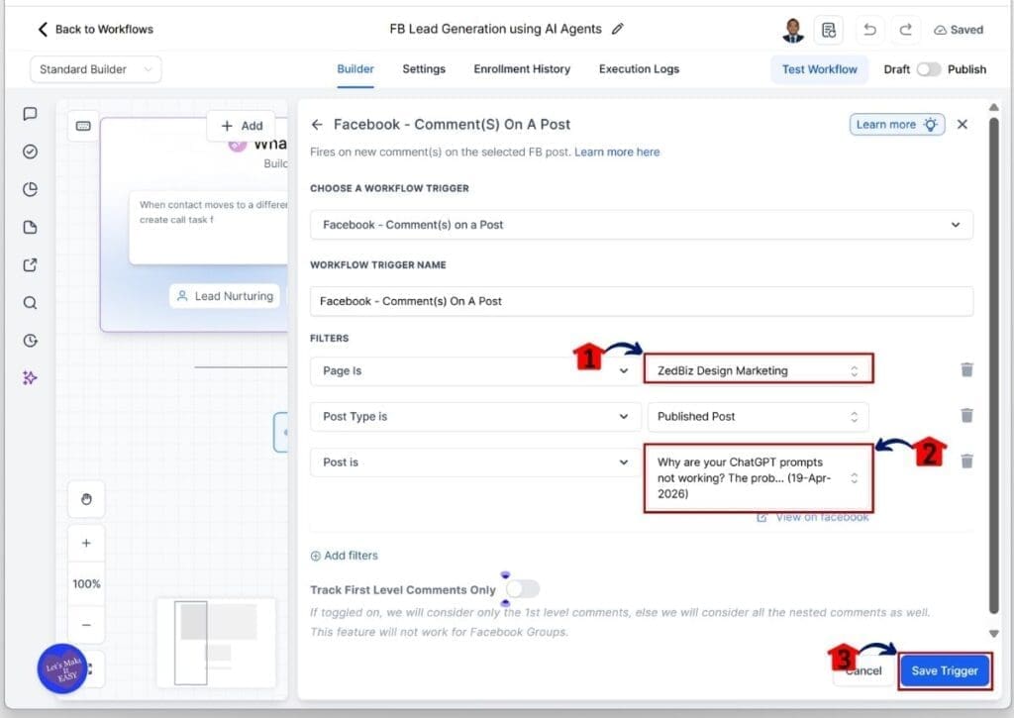The height and width of the screenshot is (718, 1014).
Task: Click the Save Trigger button
Action: 945,670
